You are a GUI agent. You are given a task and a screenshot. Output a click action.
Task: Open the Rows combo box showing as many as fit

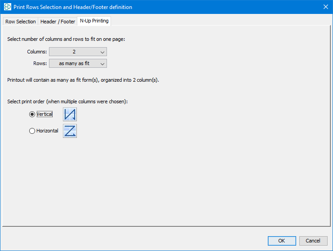click(x=74, y=64)
